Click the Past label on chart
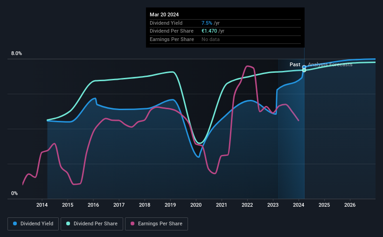The image size is (383, 237). (x=295, y=64)
